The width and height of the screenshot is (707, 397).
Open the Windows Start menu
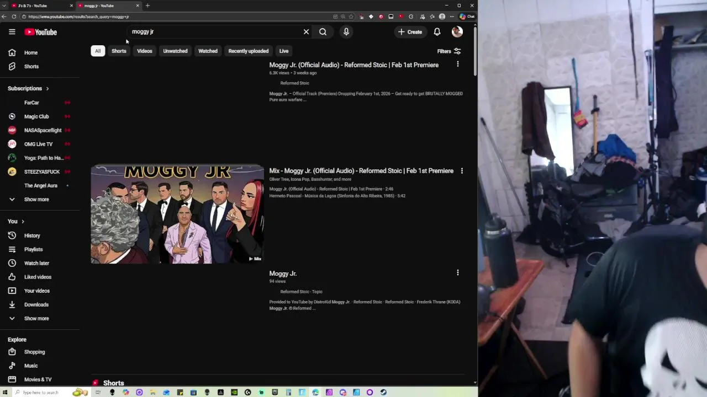click(4, 393)
